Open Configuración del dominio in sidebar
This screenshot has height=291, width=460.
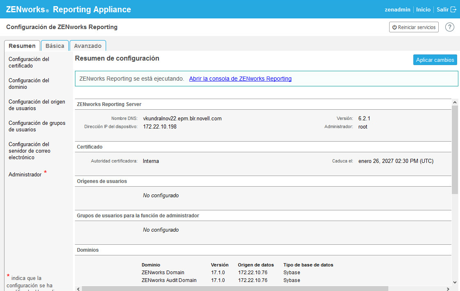(x=29, y=83)
